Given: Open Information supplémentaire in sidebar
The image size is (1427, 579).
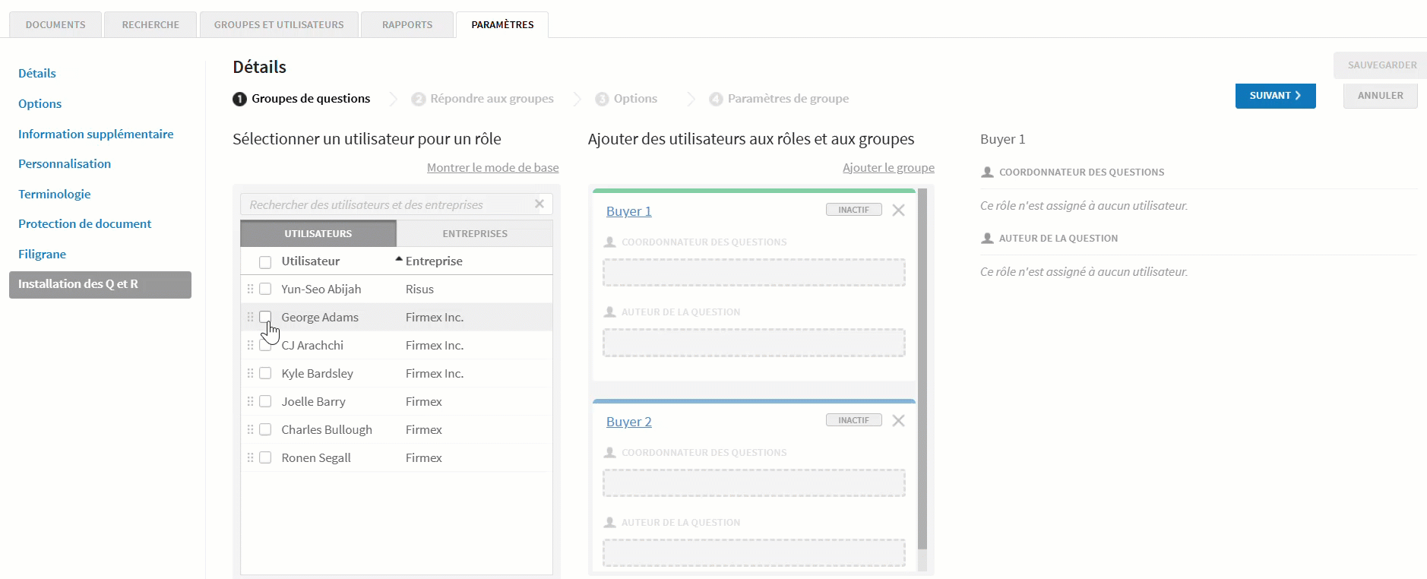Looking at the screenshot, I should pos(96,134).
